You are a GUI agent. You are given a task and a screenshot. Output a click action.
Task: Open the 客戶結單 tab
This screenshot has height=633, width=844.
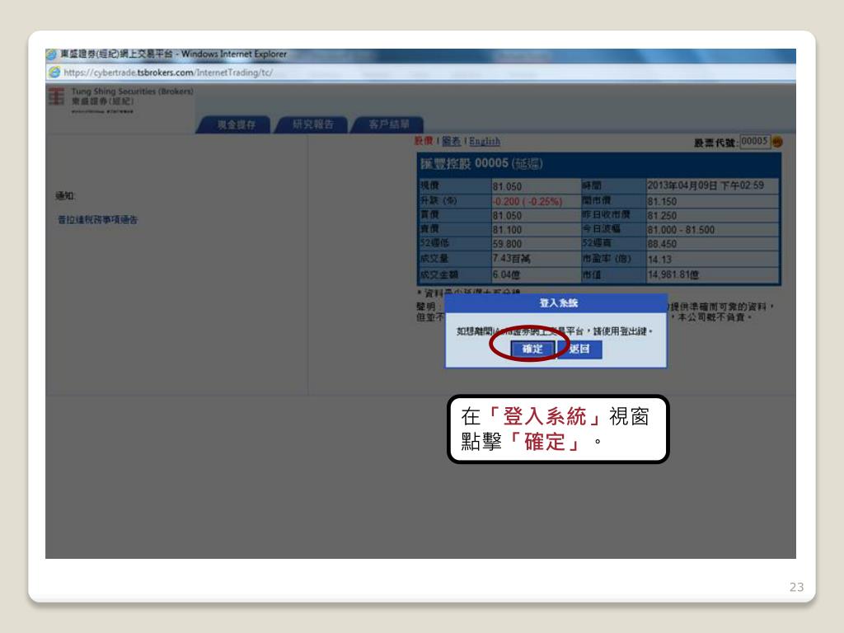pyautogui.click(x=389, y=125)
